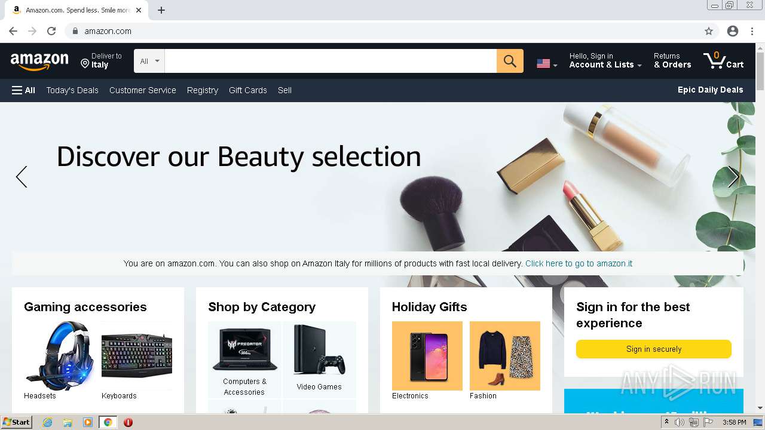Screen dimensions: 765x430
Task: Click the orange search magnifier button
Action: pyautogui.click(x=510, y=61)
